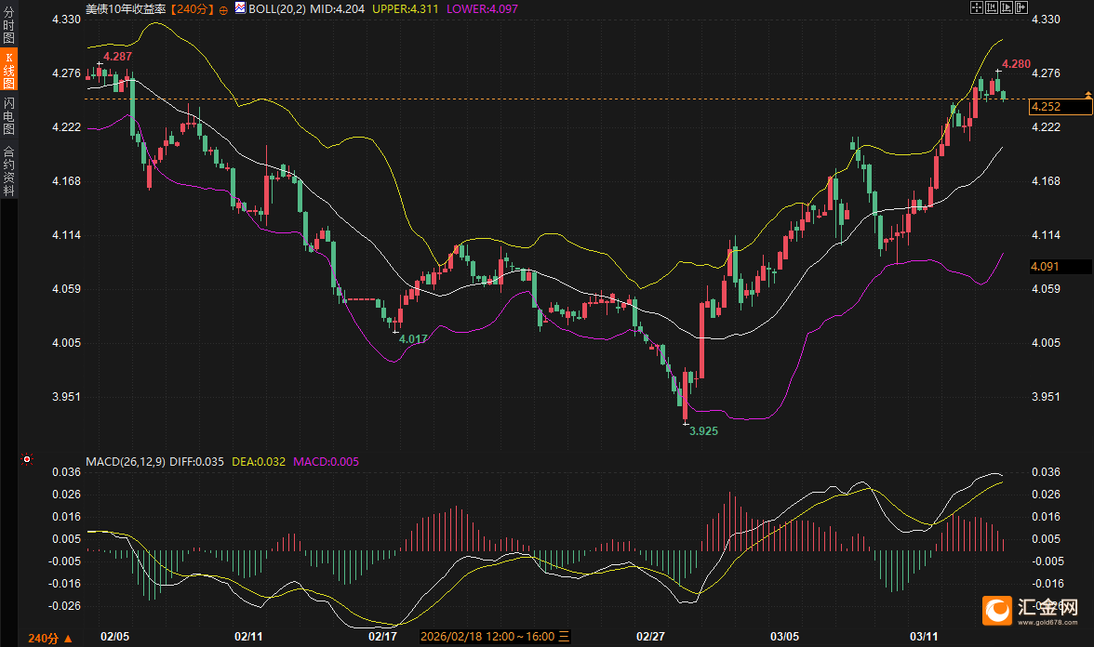Click the crosshair cursor icon at top right

(976, 7)
